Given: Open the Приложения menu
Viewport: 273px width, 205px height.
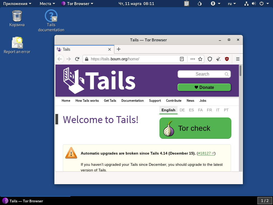Looking at the screenshot, I should click(x=17, y=3).
